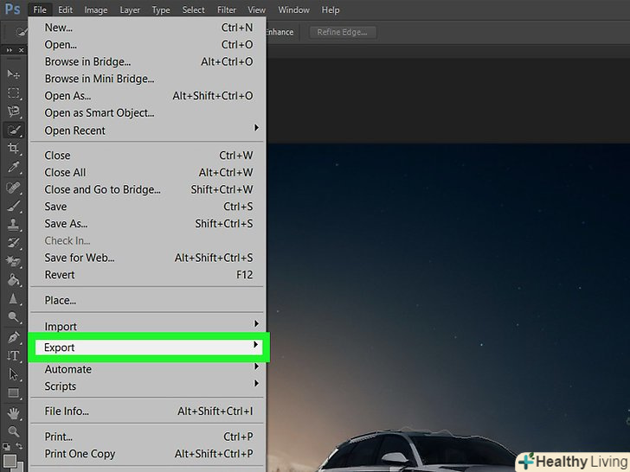
Task: Choose Save for Web...
Action: pyautogui.click(x=147, y=258)
